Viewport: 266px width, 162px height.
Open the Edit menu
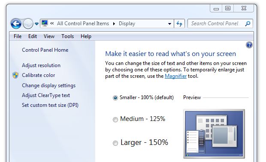33,36
